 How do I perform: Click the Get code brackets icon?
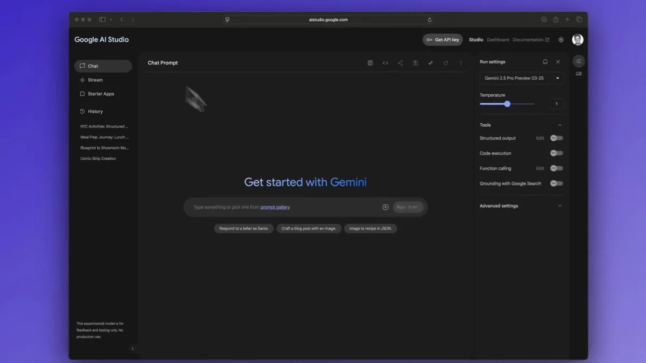point(385,63)
